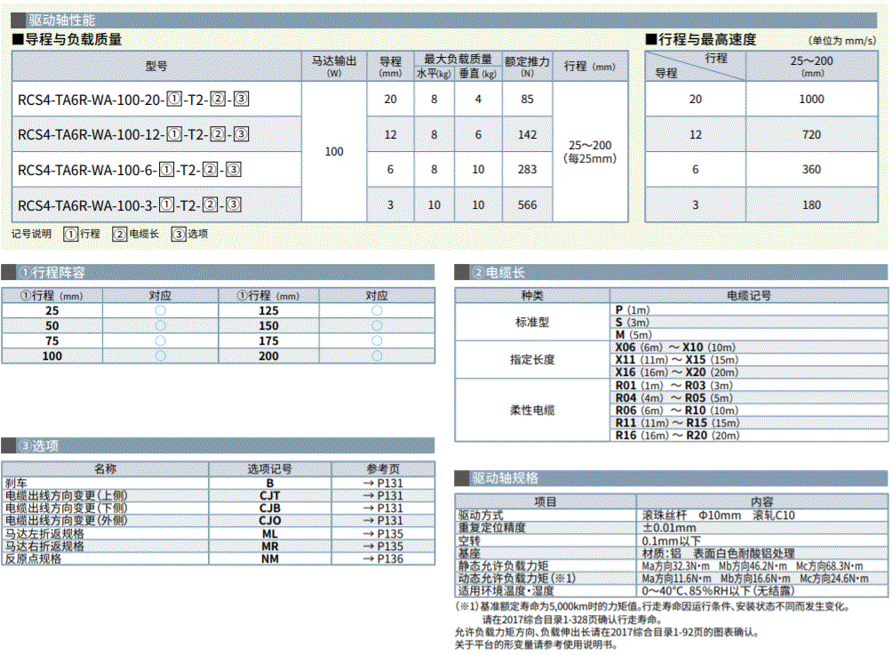Click the '③选项' section header bar
892x655 pixels.
(x=218, y=445)
